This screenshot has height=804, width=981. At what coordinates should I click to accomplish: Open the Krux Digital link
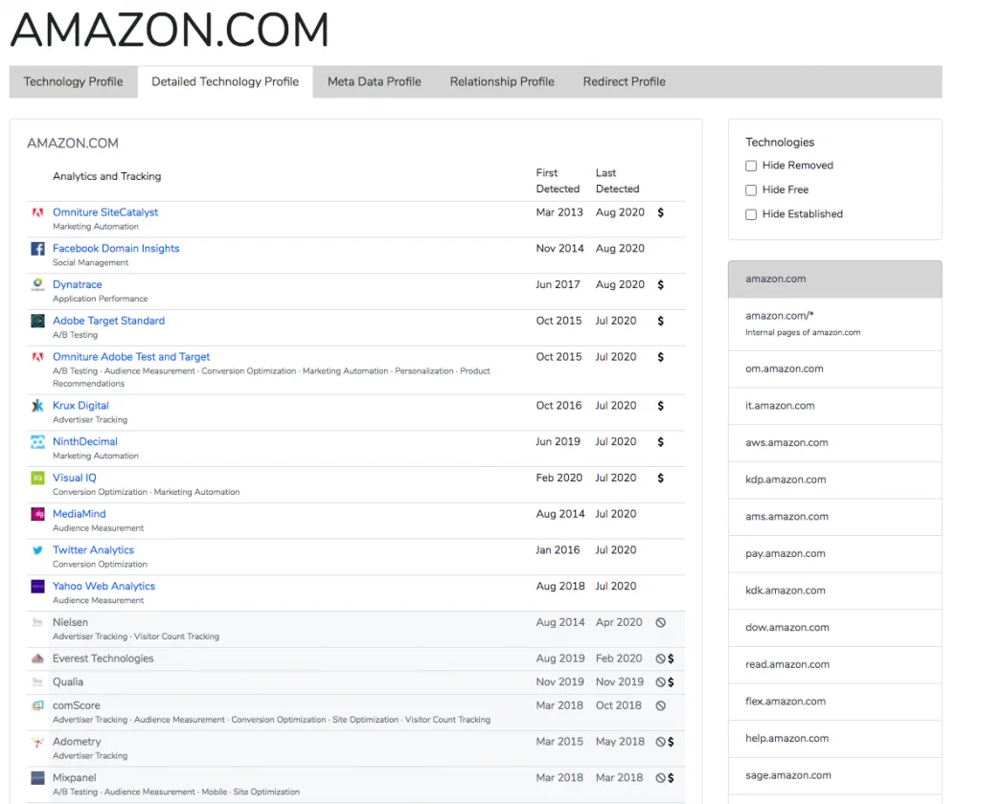[80, 406]
